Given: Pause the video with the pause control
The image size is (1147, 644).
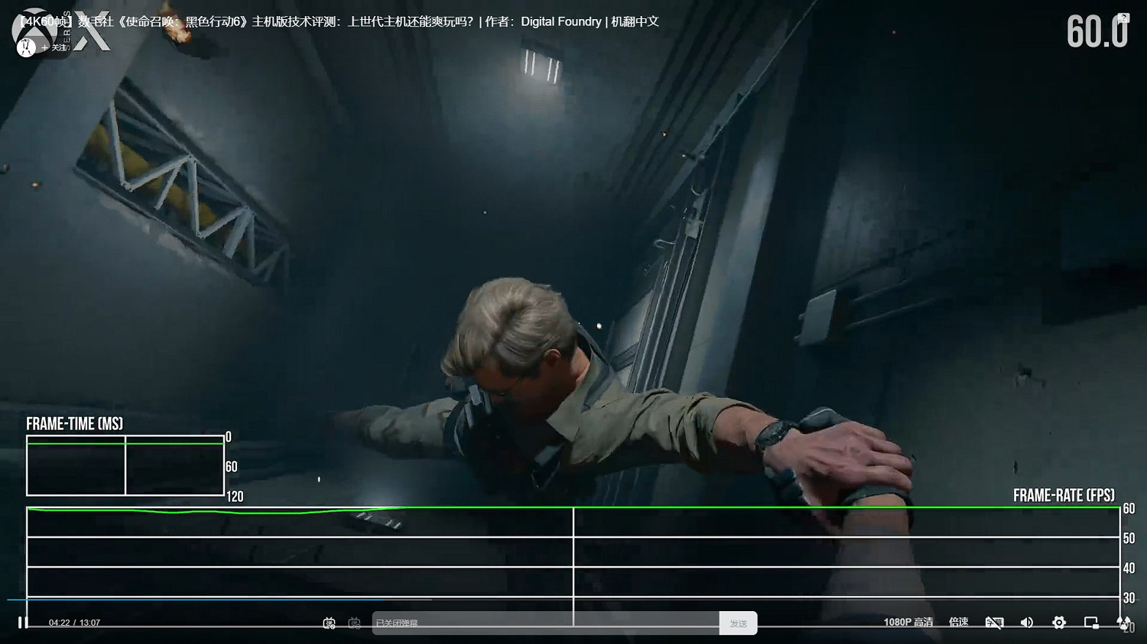Looking at the screenshot, I should 23,622.
